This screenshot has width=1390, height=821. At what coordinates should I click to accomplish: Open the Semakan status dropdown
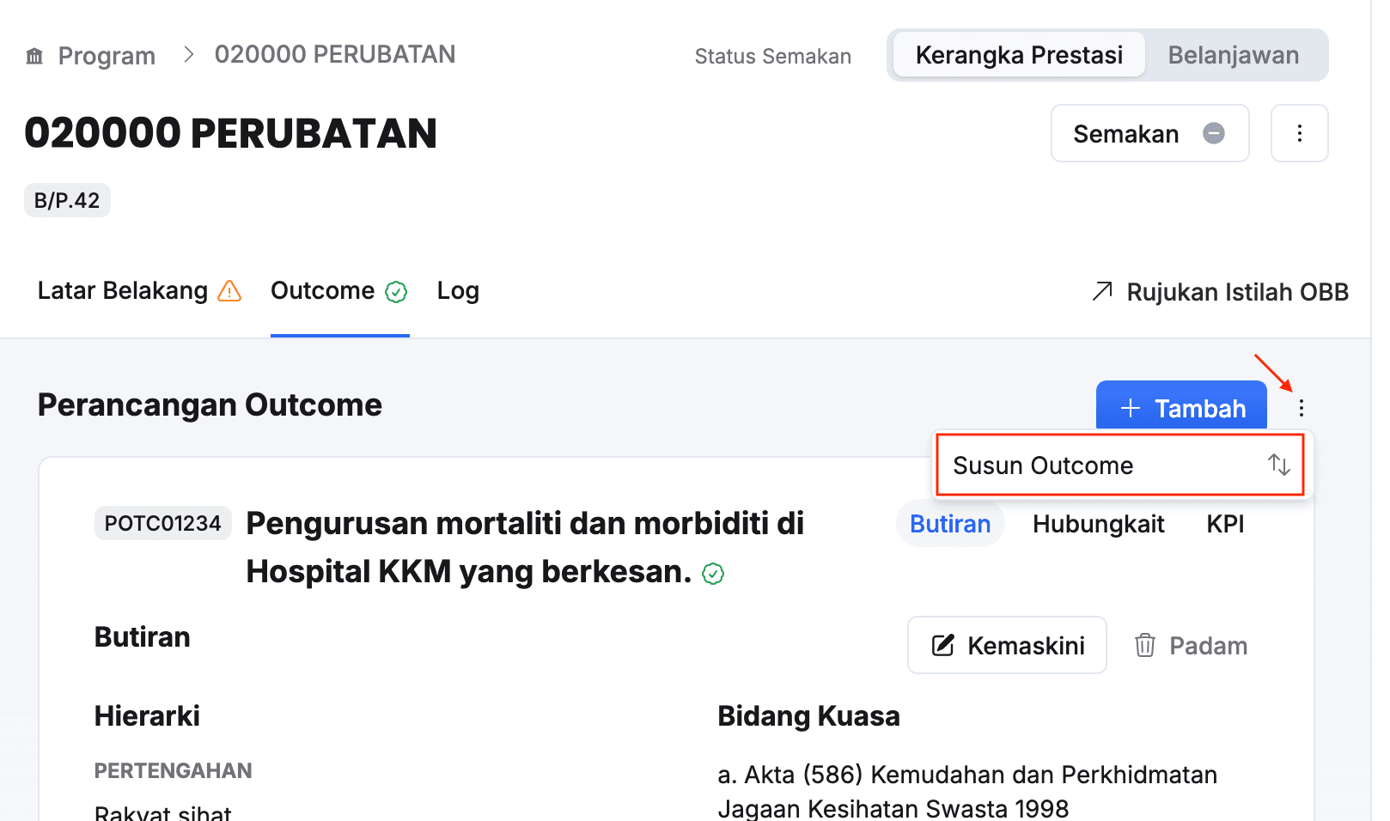(1149, 134)
